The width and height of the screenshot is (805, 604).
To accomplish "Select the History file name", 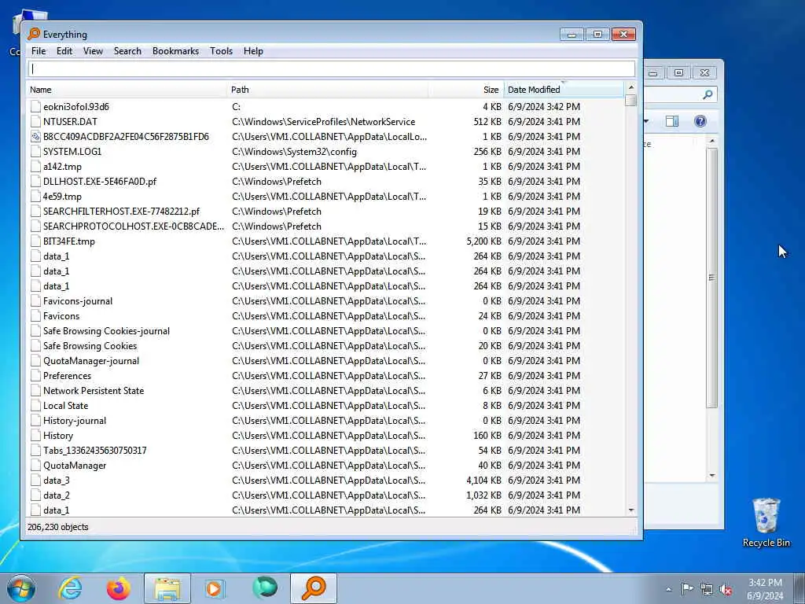I will tap(58, 435).
